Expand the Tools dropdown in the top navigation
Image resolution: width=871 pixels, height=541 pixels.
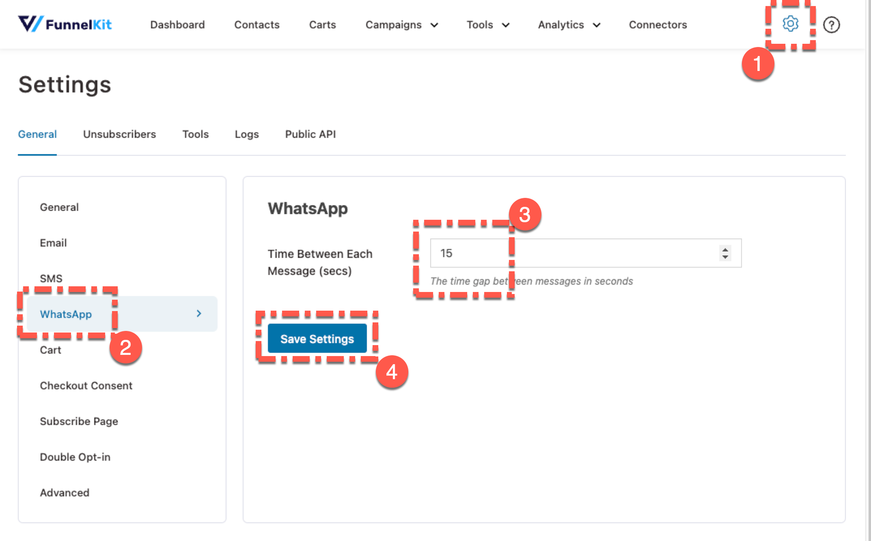click(488, 25)
